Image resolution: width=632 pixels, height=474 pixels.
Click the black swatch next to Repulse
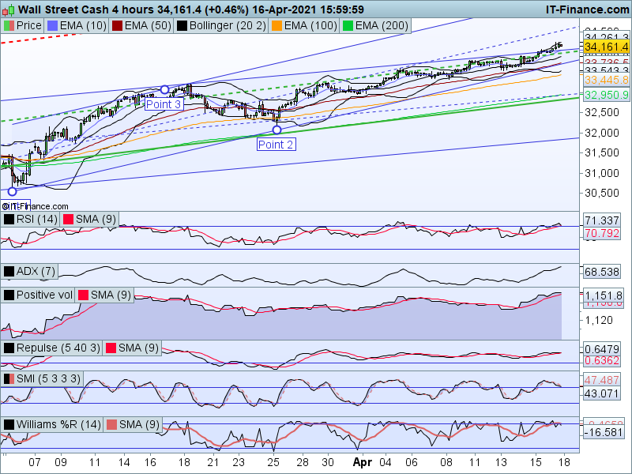(x=9, y=348)
